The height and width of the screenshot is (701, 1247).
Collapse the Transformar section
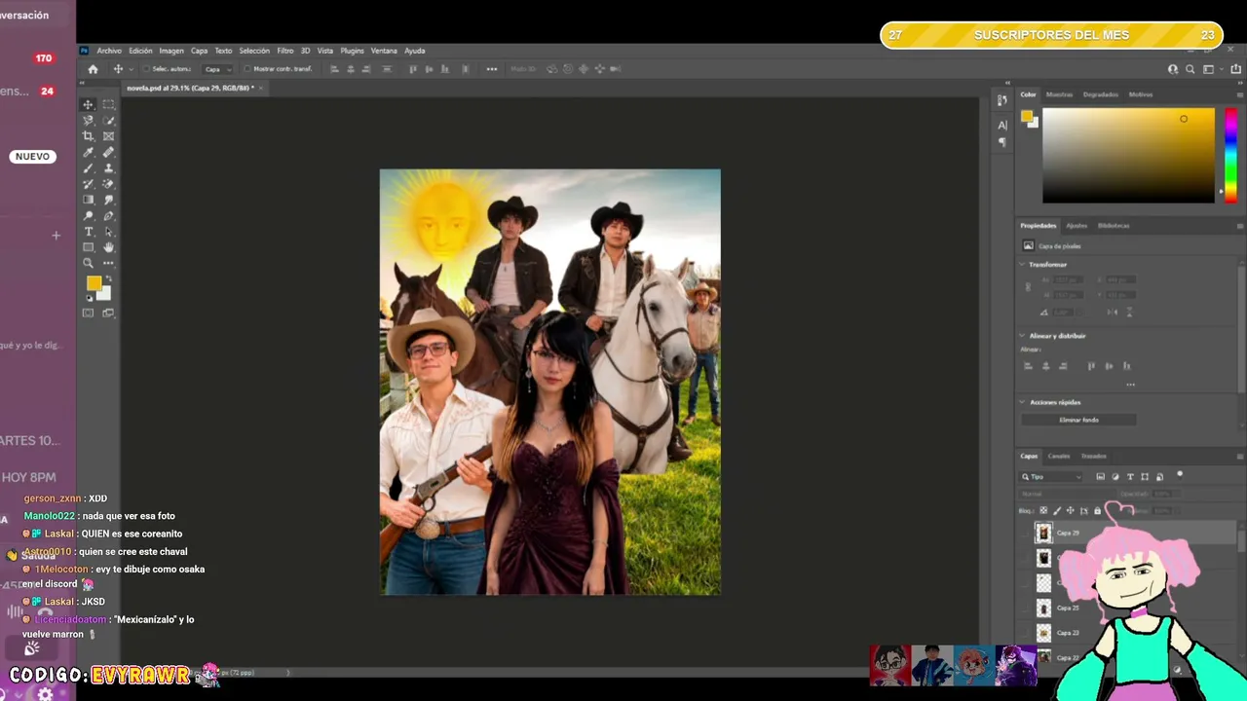(1023, 265)
